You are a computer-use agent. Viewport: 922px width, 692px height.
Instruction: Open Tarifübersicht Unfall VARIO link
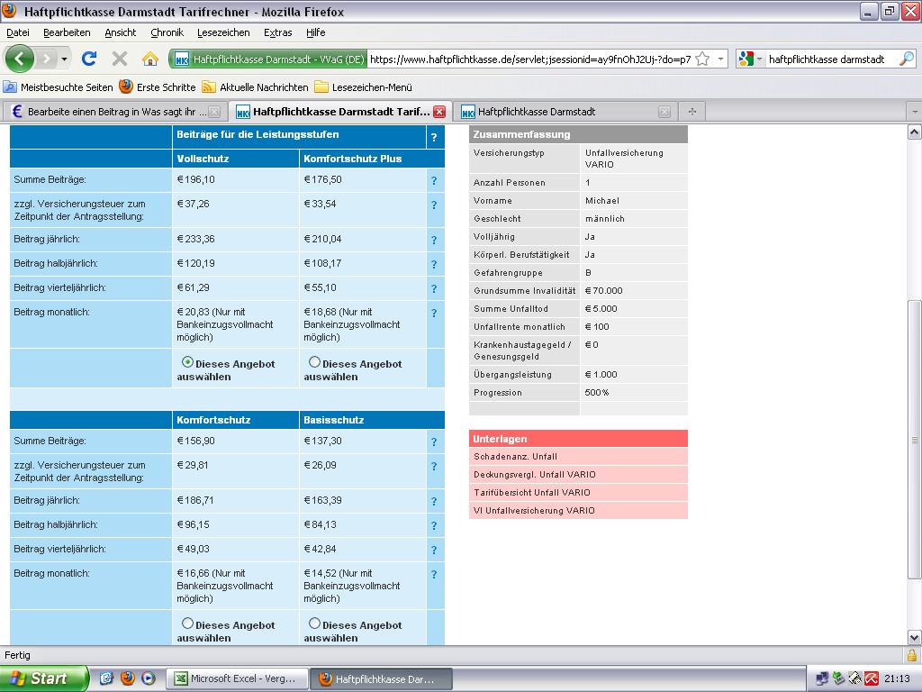point(532,493)
